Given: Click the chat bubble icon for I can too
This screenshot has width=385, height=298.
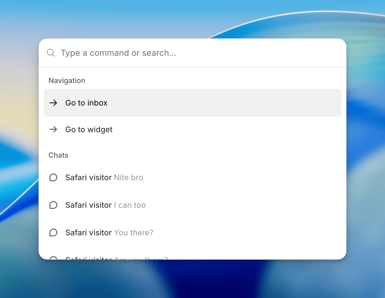Looking at the screenshot, I should (x=53, y=205).
